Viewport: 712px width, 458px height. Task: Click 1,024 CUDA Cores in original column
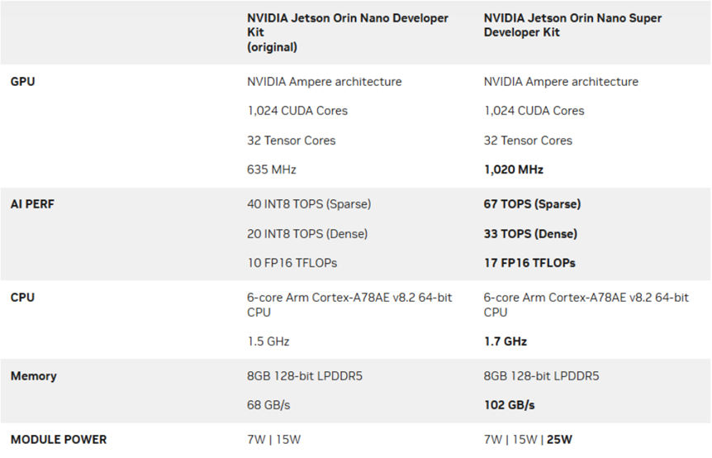pos(297,111)
